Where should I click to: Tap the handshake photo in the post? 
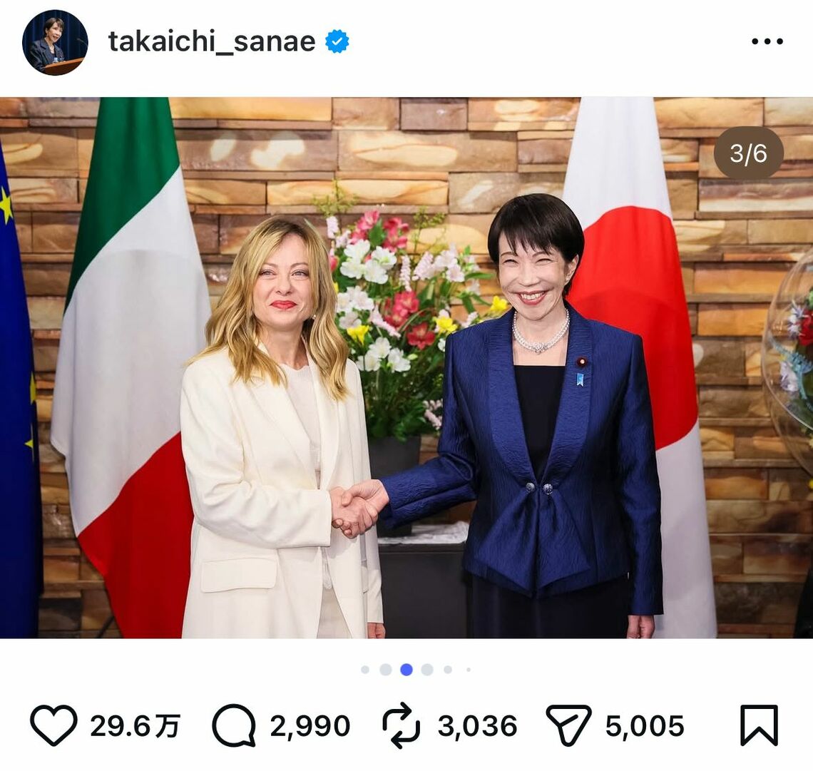(x=406, y=367)
